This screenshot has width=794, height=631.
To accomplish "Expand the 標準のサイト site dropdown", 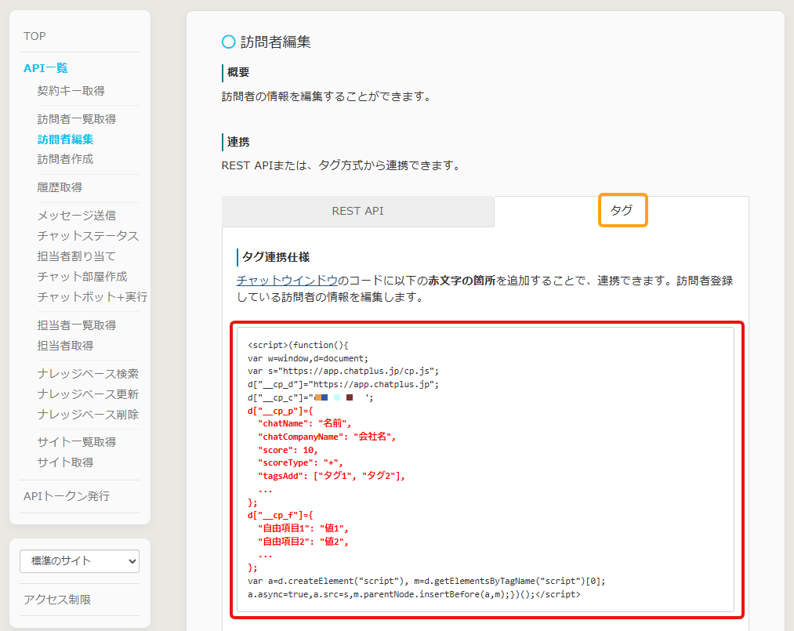I will point(79,561).
